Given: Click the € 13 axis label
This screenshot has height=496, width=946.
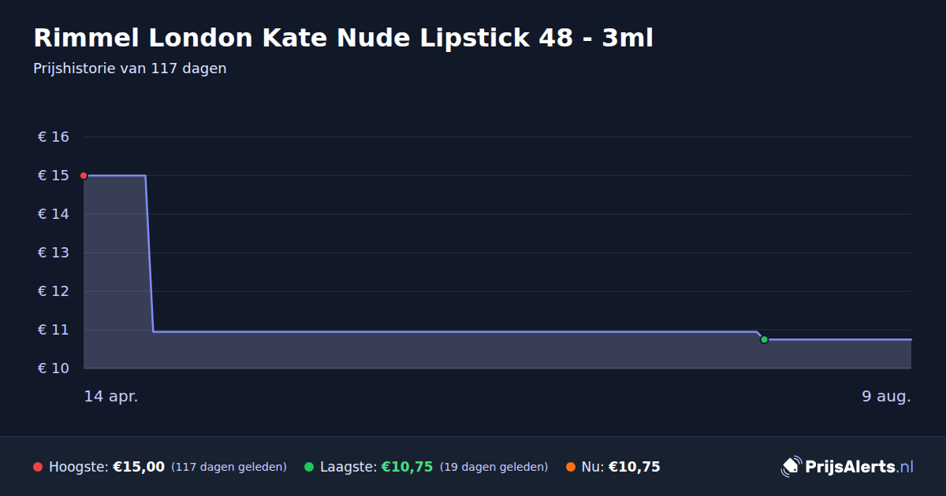Looking at the screenshot, I should click(54, 253).
